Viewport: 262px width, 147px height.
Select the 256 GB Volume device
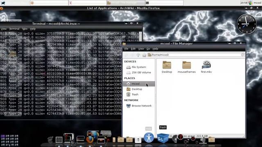(x=139, y=73)
